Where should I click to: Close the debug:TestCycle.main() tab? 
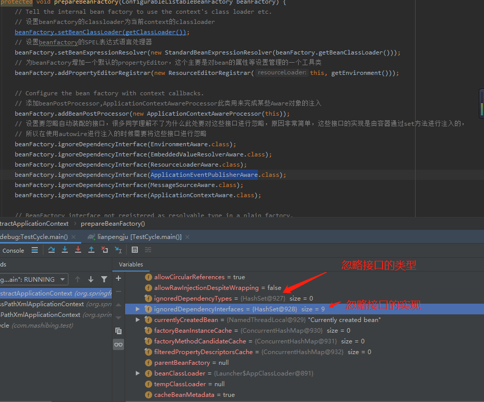coord(74,237)
